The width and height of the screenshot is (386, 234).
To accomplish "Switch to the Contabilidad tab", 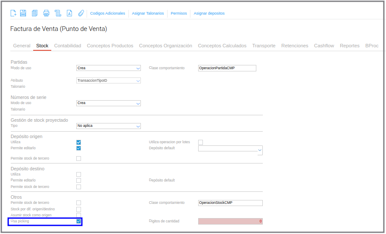I will [x=68, y=46].
